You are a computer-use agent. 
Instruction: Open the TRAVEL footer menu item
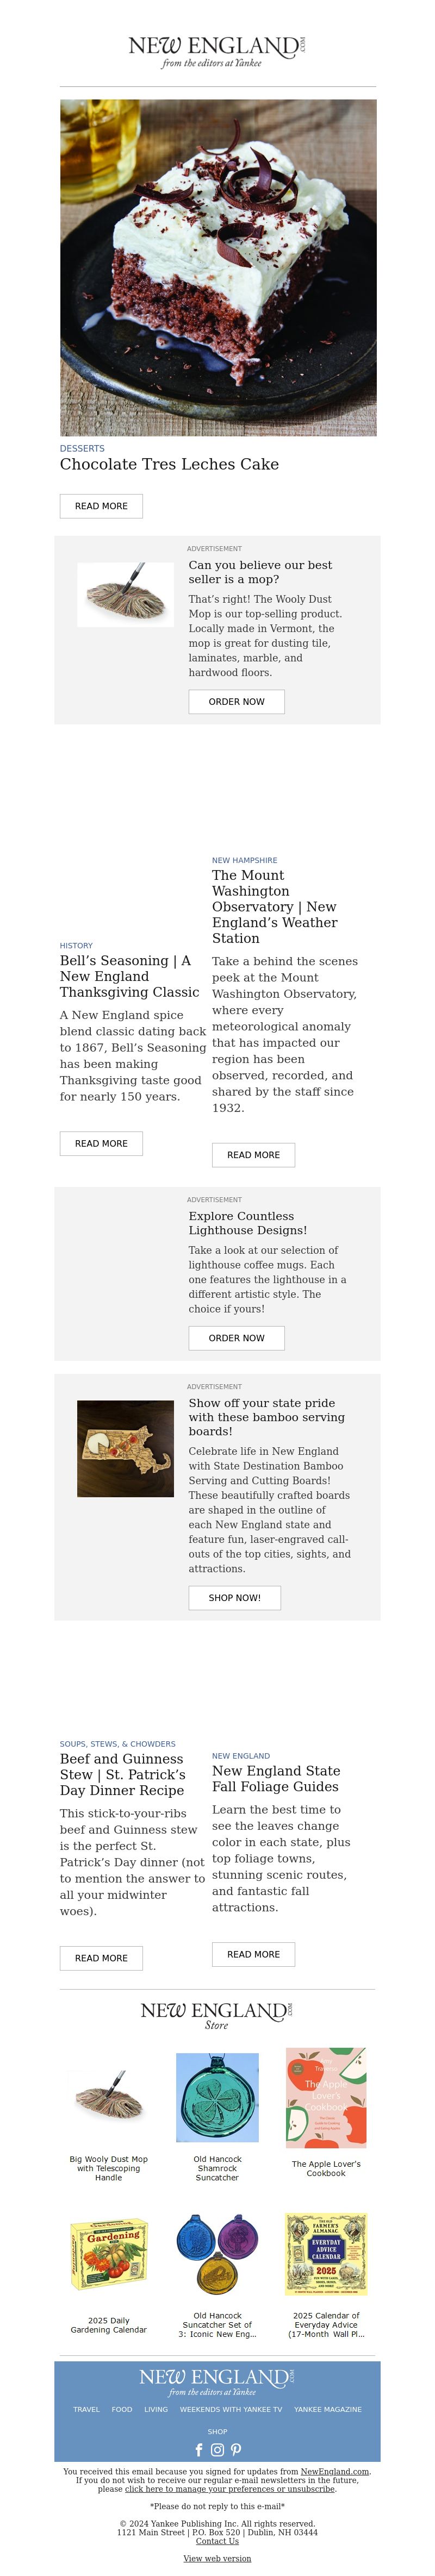[86, 2409]
